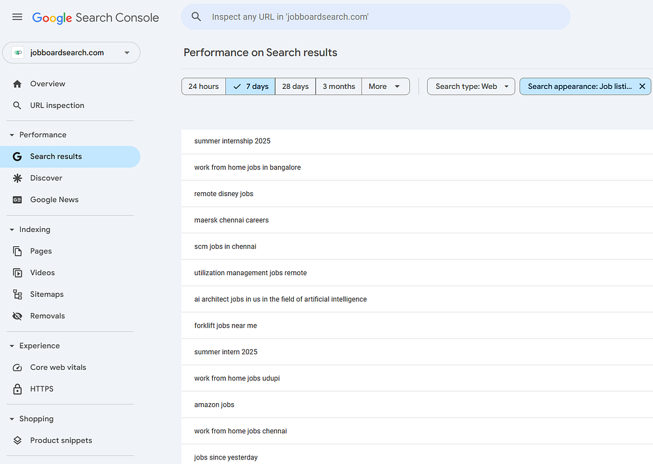Click query 'jobs since yesterday'
This screenshot has width=653, height=464.
pyautogui.click(x=226, y=457)
